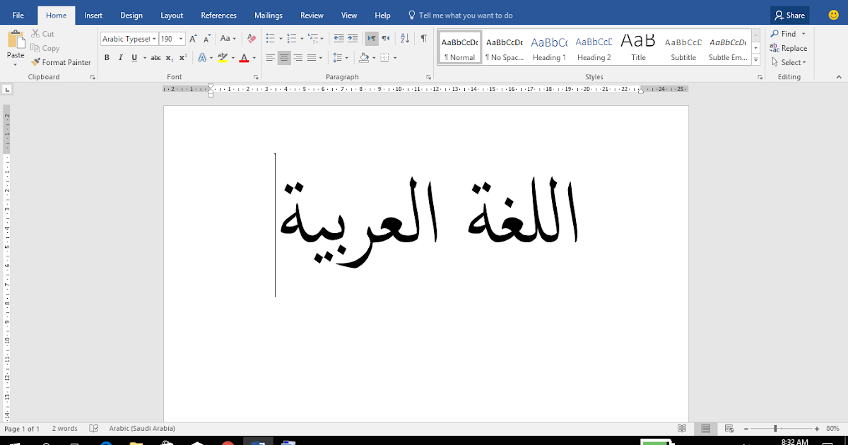Open the Font name dropdown
The height and width of the screenshot is (445, 848).
point(153,39)
